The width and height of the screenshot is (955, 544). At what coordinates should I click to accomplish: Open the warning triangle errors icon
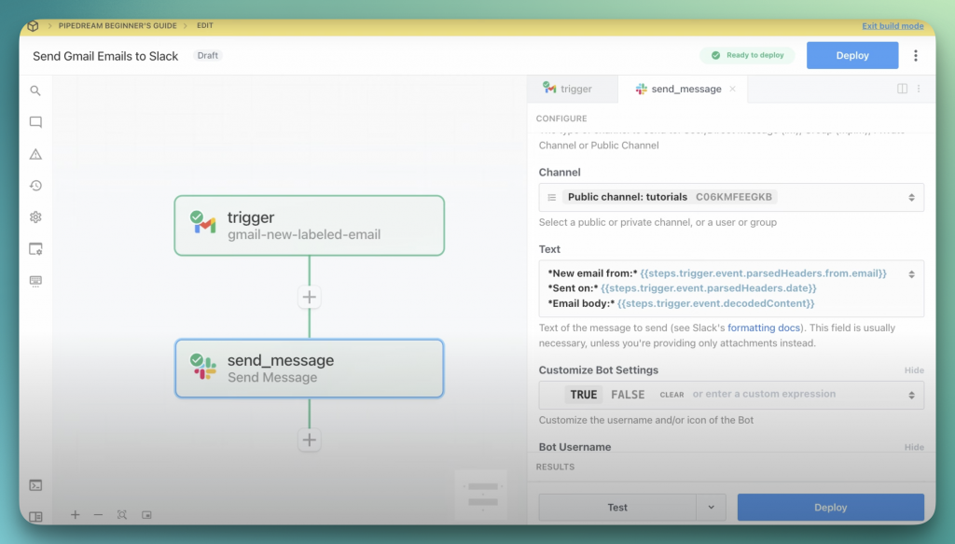coord(35,154)
